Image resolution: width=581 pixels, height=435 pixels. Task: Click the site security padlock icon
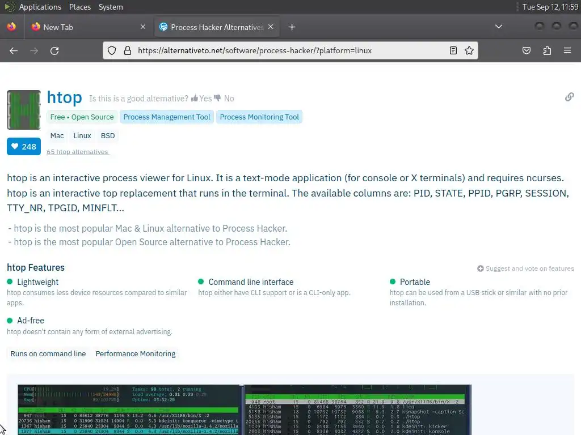point(128,50)
